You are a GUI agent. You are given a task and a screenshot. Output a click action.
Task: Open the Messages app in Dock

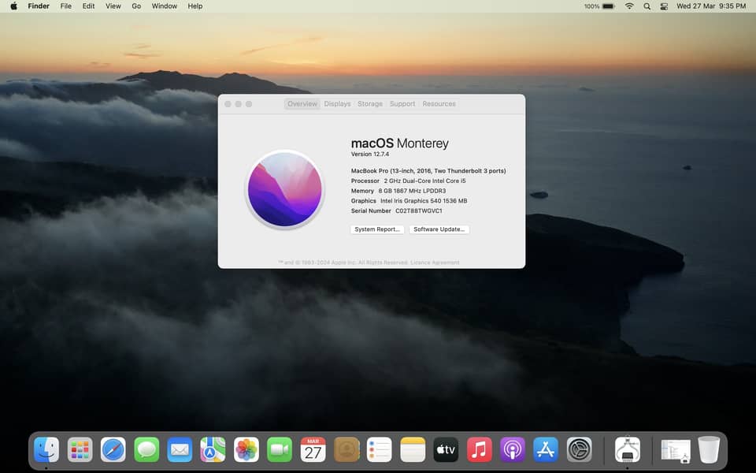[x=146, y=449]
